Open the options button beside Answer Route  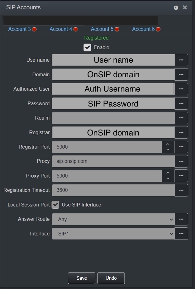coord(181,219)
